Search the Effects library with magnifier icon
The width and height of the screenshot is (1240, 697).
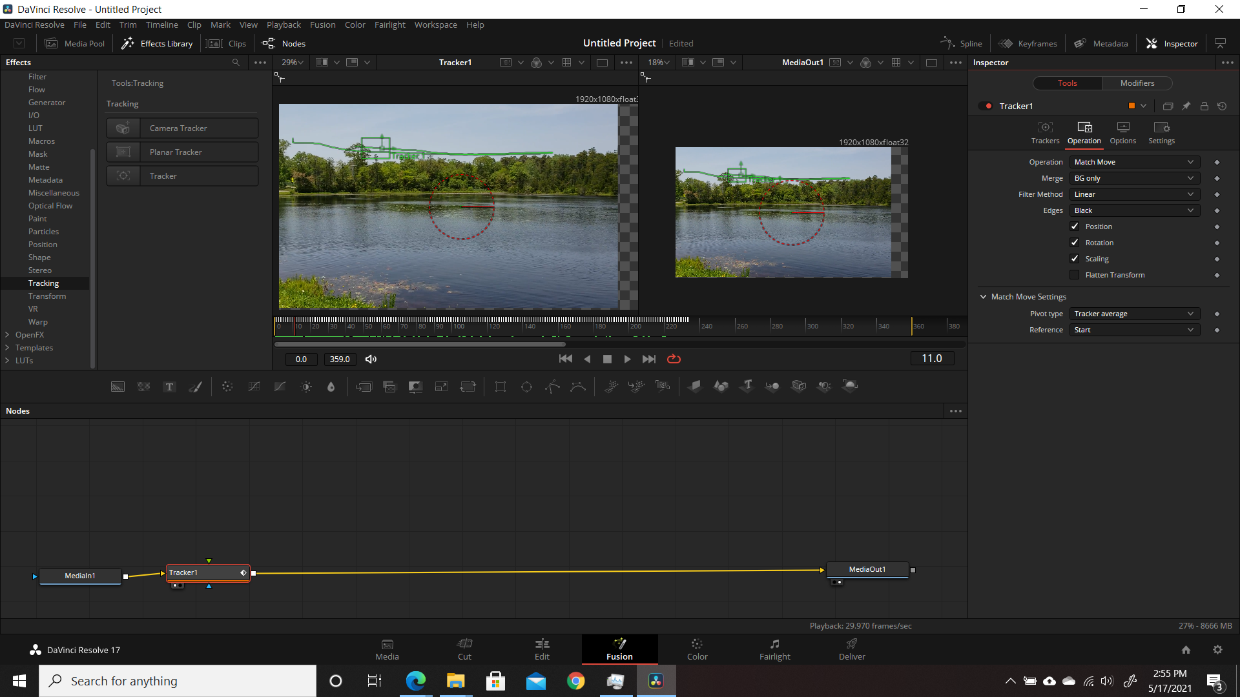tap(236, 63)
